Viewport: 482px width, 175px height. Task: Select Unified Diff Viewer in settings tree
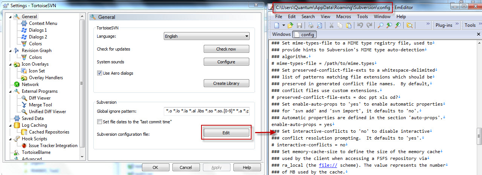47,112
